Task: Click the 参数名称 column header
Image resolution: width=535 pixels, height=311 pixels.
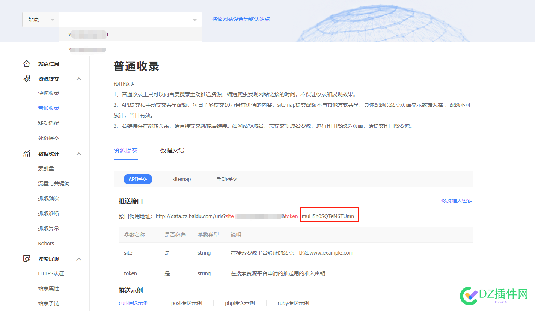Action: pos(135,235)
